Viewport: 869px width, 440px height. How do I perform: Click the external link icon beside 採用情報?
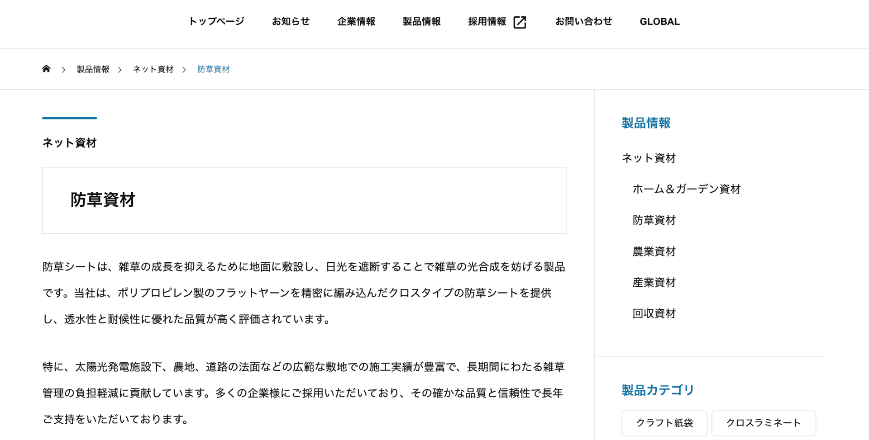click(520, 22)
